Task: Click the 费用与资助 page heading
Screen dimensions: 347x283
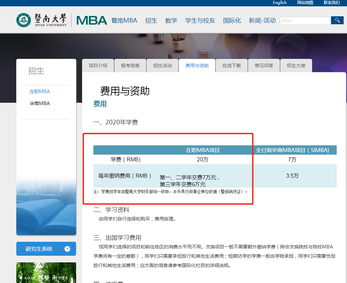Action: click(x=125, y=91)
